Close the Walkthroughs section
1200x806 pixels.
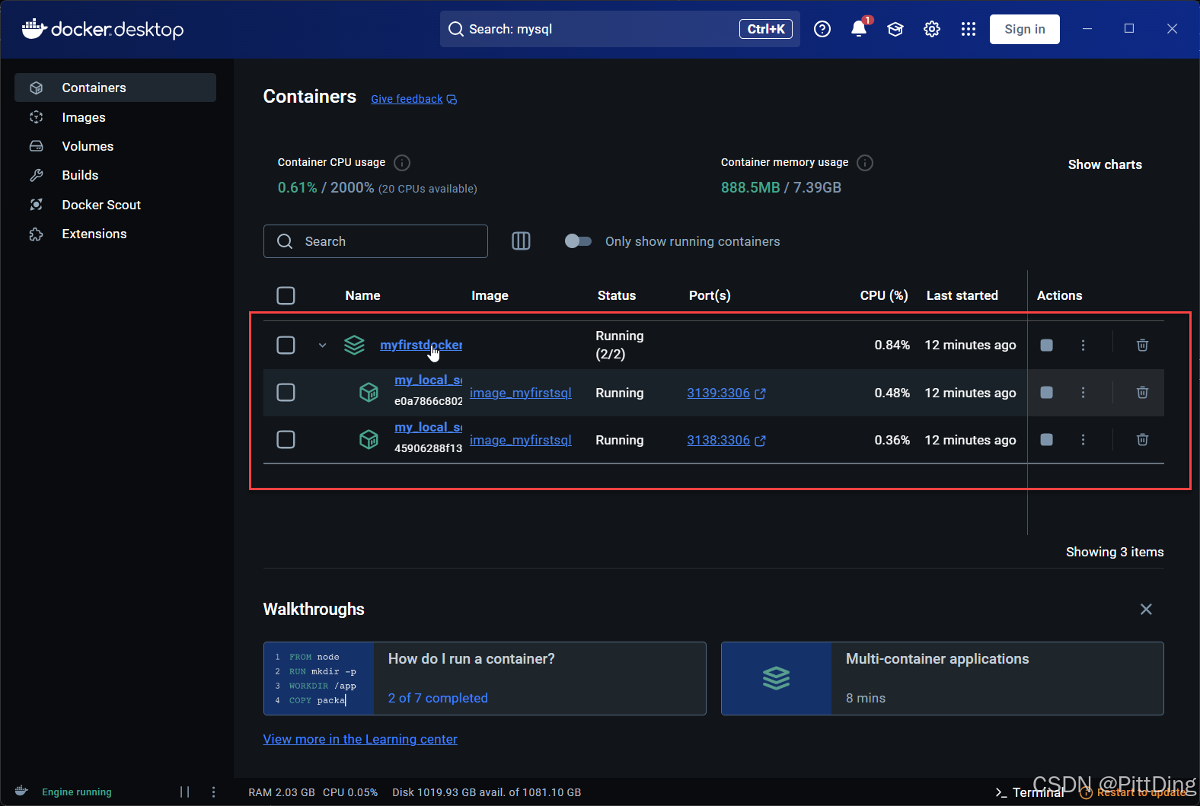point(1146,609)
